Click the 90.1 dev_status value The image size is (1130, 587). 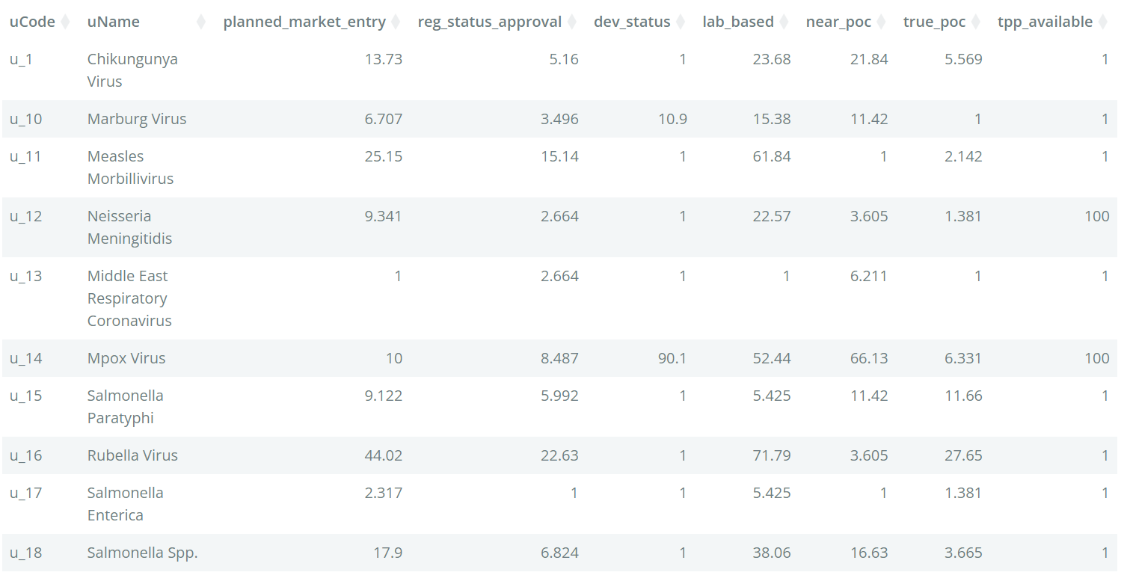[x=672, y=358]
